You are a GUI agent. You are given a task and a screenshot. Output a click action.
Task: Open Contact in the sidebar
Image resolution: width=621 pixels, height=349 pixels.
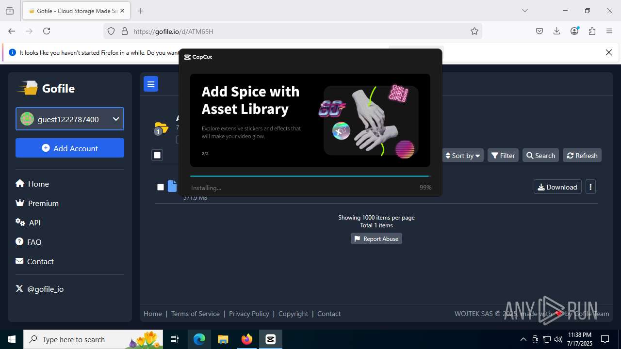pyautogui.click(x=34, y=261)
